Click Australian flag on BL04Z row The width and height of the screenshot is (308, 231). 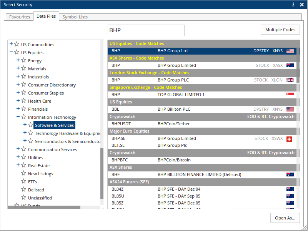[290, 189]
